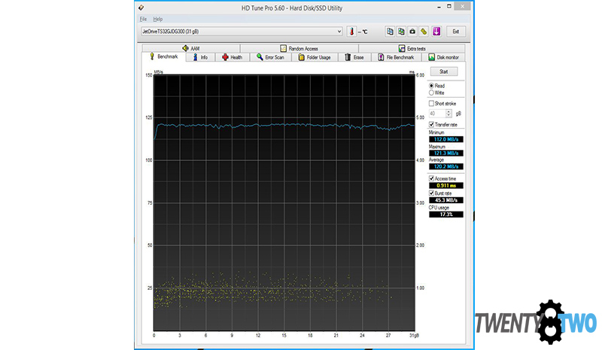Click the access time value 0.911 ms
602x350 pixels.
[x=445, y=185]
